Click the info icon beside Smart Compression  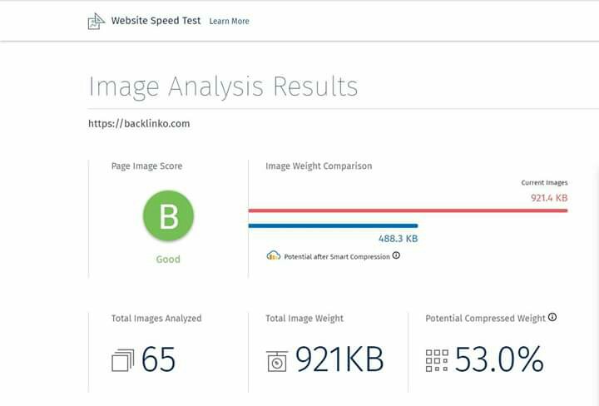[396, 255]
